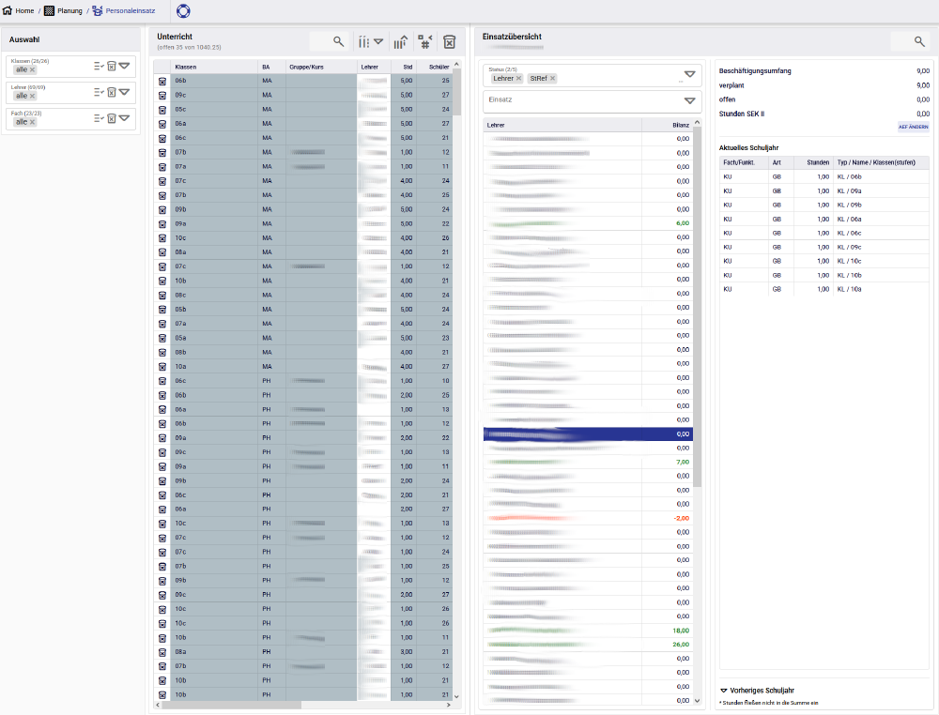
Task: Expand the Klassen filter dropdown
Action: (125, 66)
